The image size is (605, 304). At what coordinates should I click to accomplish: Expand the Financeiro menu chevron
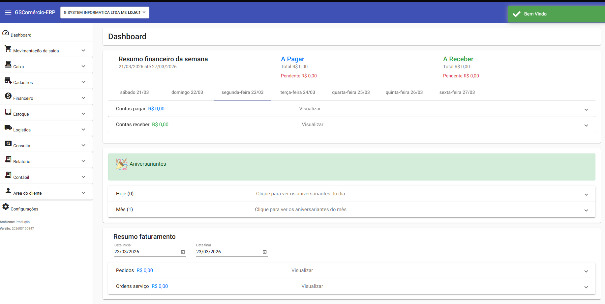tap(83, 98)
